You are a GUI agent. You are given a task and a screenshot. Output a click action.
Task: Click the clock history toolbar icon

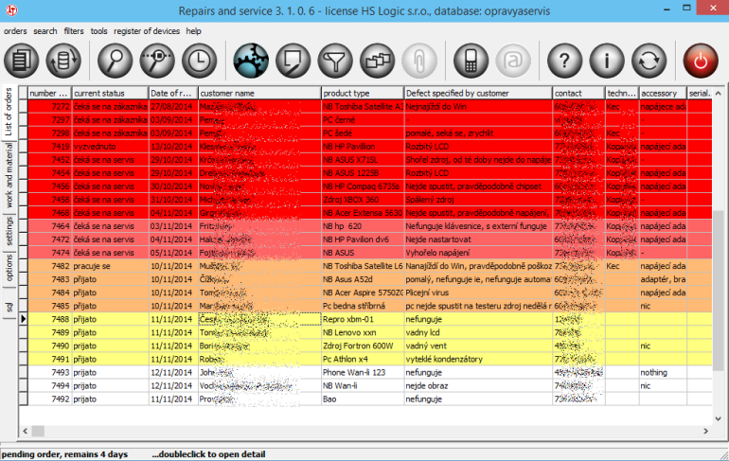tap(200, 61)
